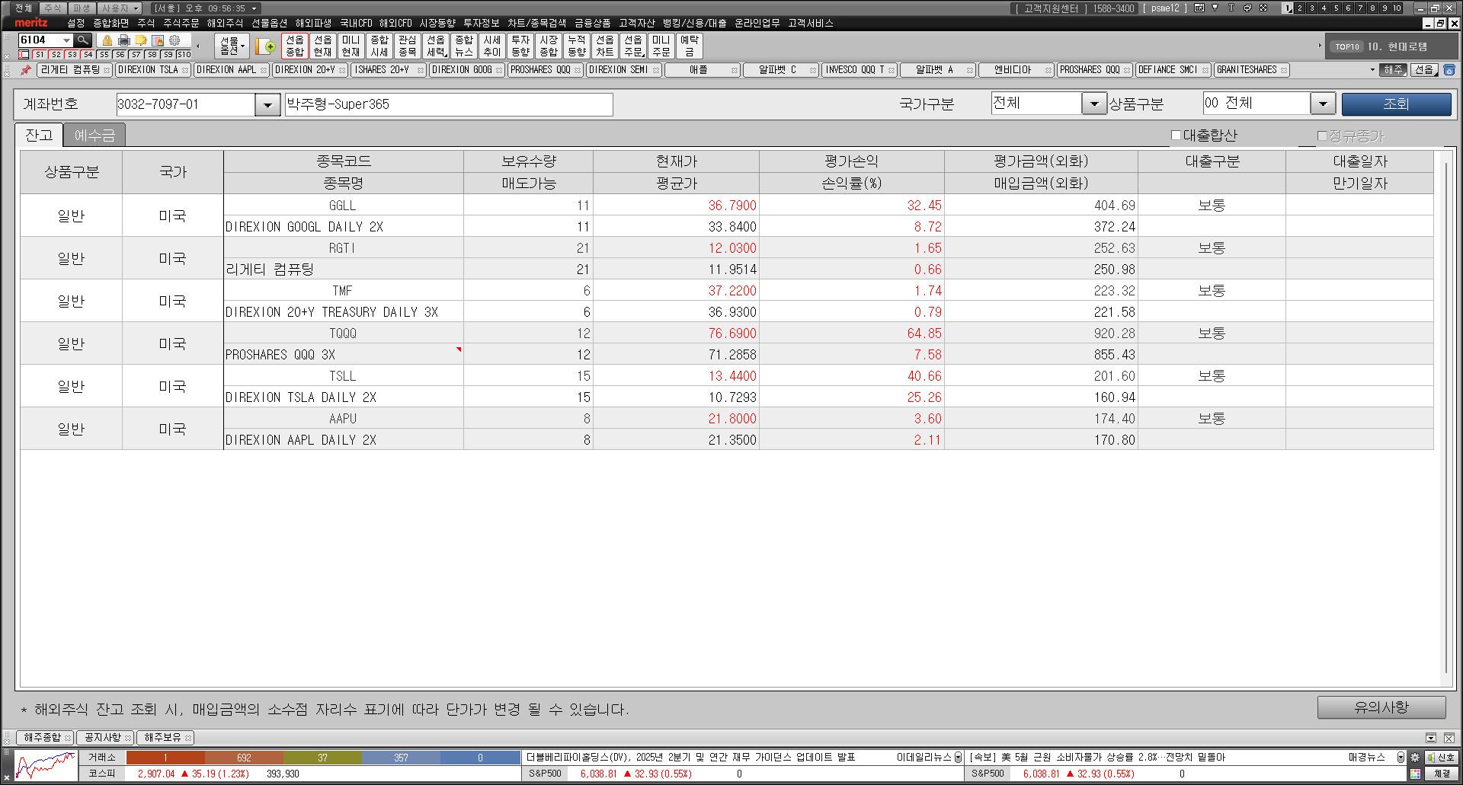1463x785 pixels.
Task: Open the gear settings icon in toolbar
Action: point(174,40)
